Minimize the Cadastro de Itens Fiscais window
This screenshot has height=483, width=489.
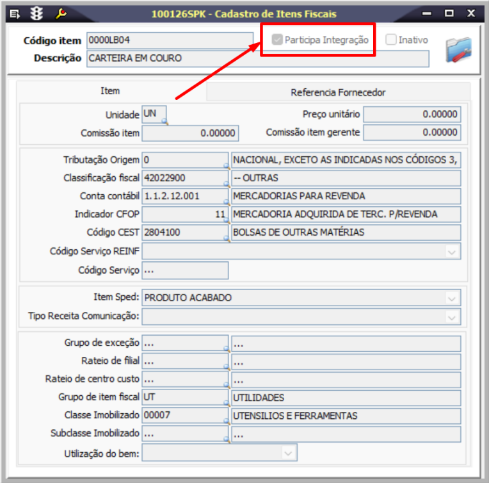[x=427, y=13]
